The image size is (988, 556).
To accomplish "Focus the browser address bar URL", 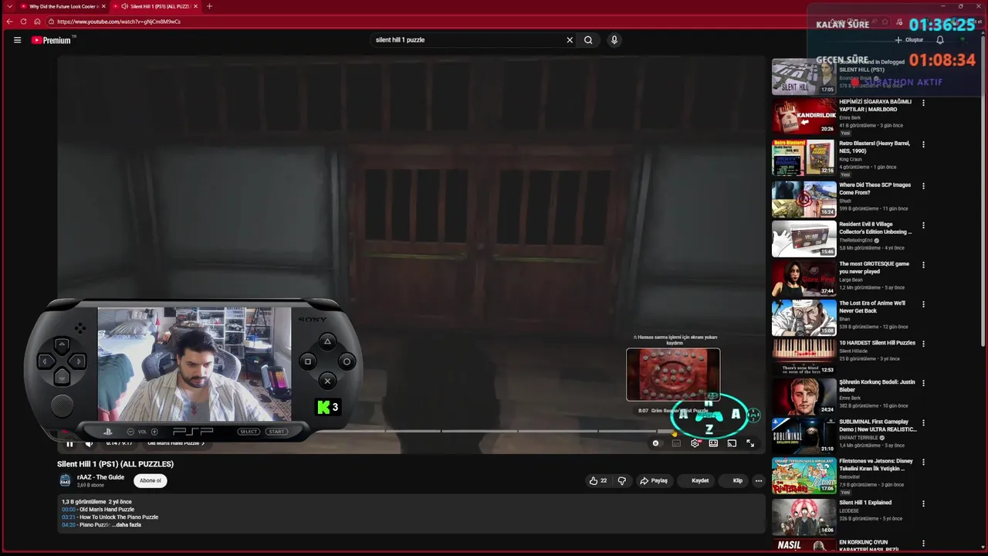I will click(x=119, y=22).
